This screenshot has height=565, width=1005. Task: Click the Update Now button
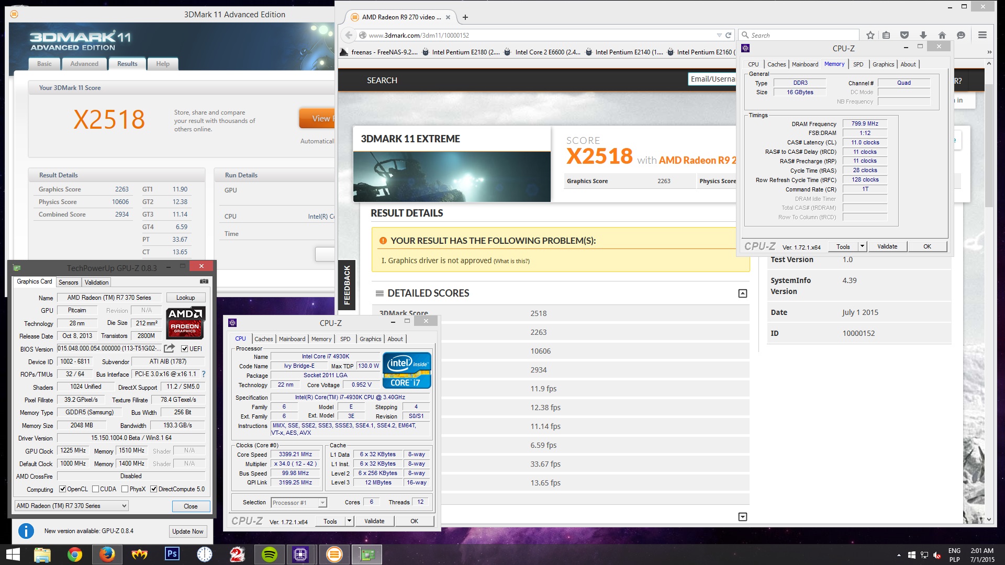(188, 532)
